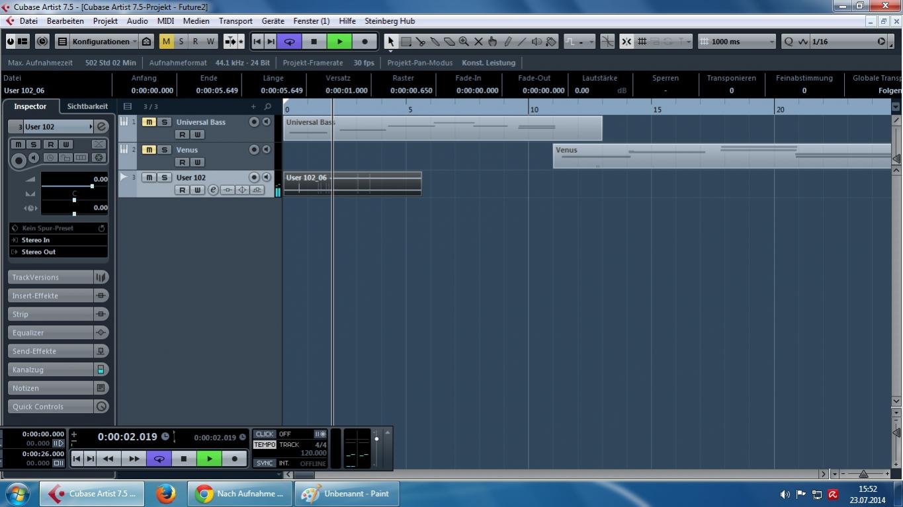Pick the object selection arrow tool
Screen dimensions: 903x507
coord(391,42)
